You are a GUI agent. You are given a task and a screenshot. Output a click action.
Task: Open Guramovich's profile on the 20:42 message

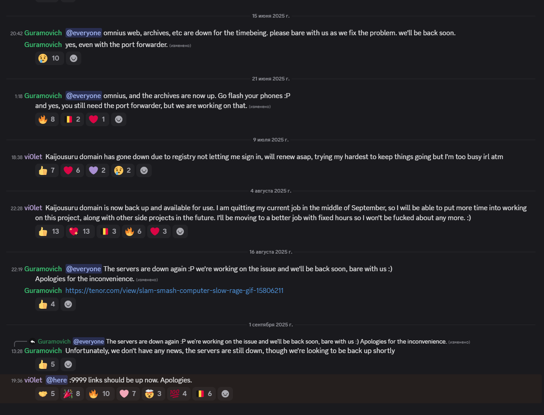tap(43, 33)
